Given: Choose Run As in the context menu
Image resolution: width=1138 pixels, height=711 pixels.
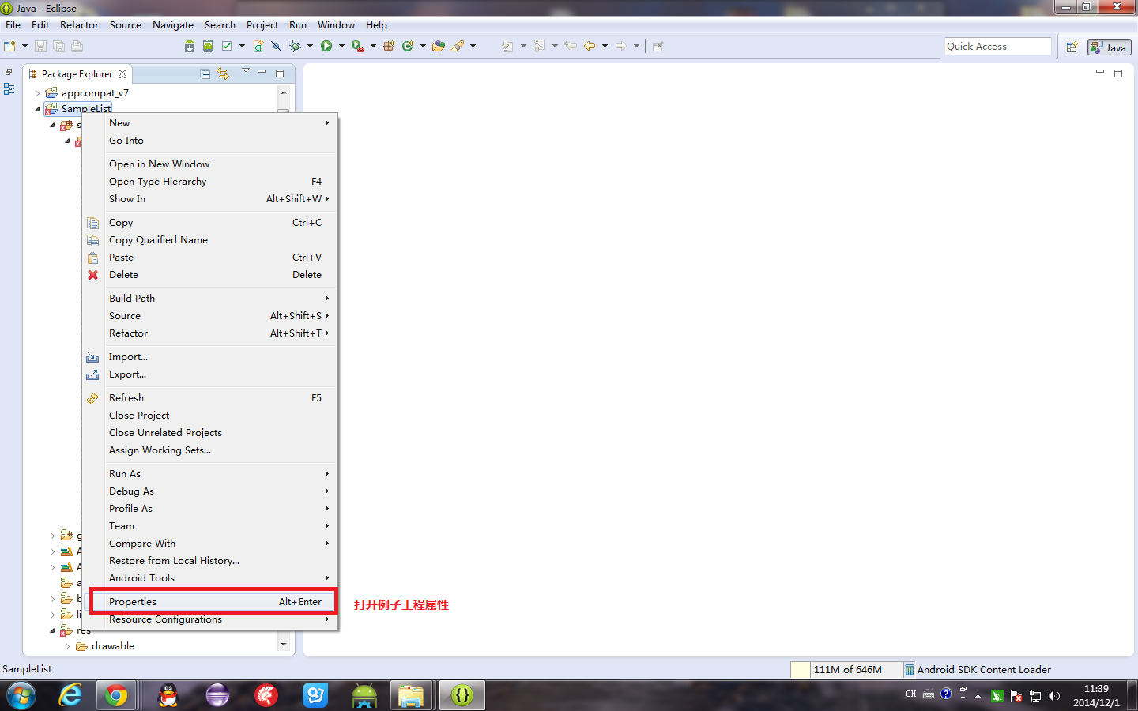Looking at the screenshot, I should (x=209, y=474).
